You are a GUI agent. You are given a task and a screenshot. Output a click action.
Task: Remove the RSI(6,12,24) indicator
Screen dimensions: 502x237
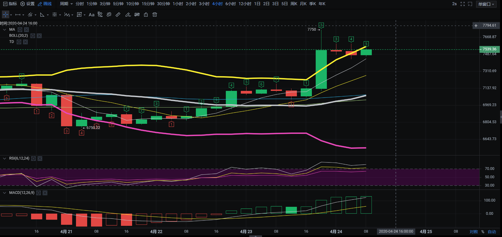(x=40, y=158)
